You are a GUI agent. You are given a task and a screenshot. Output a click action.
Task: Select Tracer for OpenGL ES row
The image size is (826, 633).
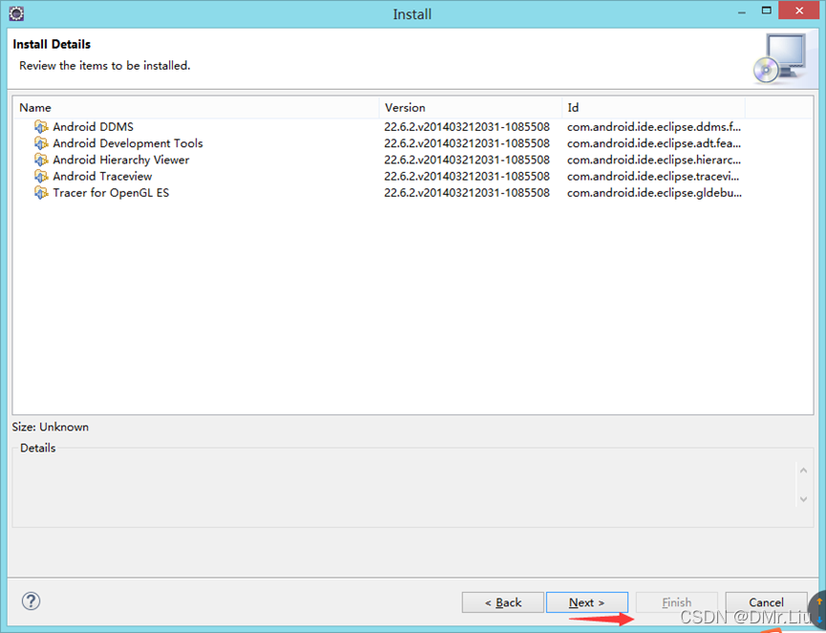[413, 193]
